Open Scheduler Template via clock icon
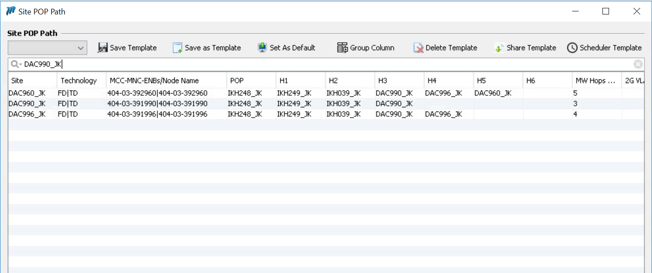Image resolution: width=652 pixels, height=273 pixels. pyautogui.click(x=572, y=48)
